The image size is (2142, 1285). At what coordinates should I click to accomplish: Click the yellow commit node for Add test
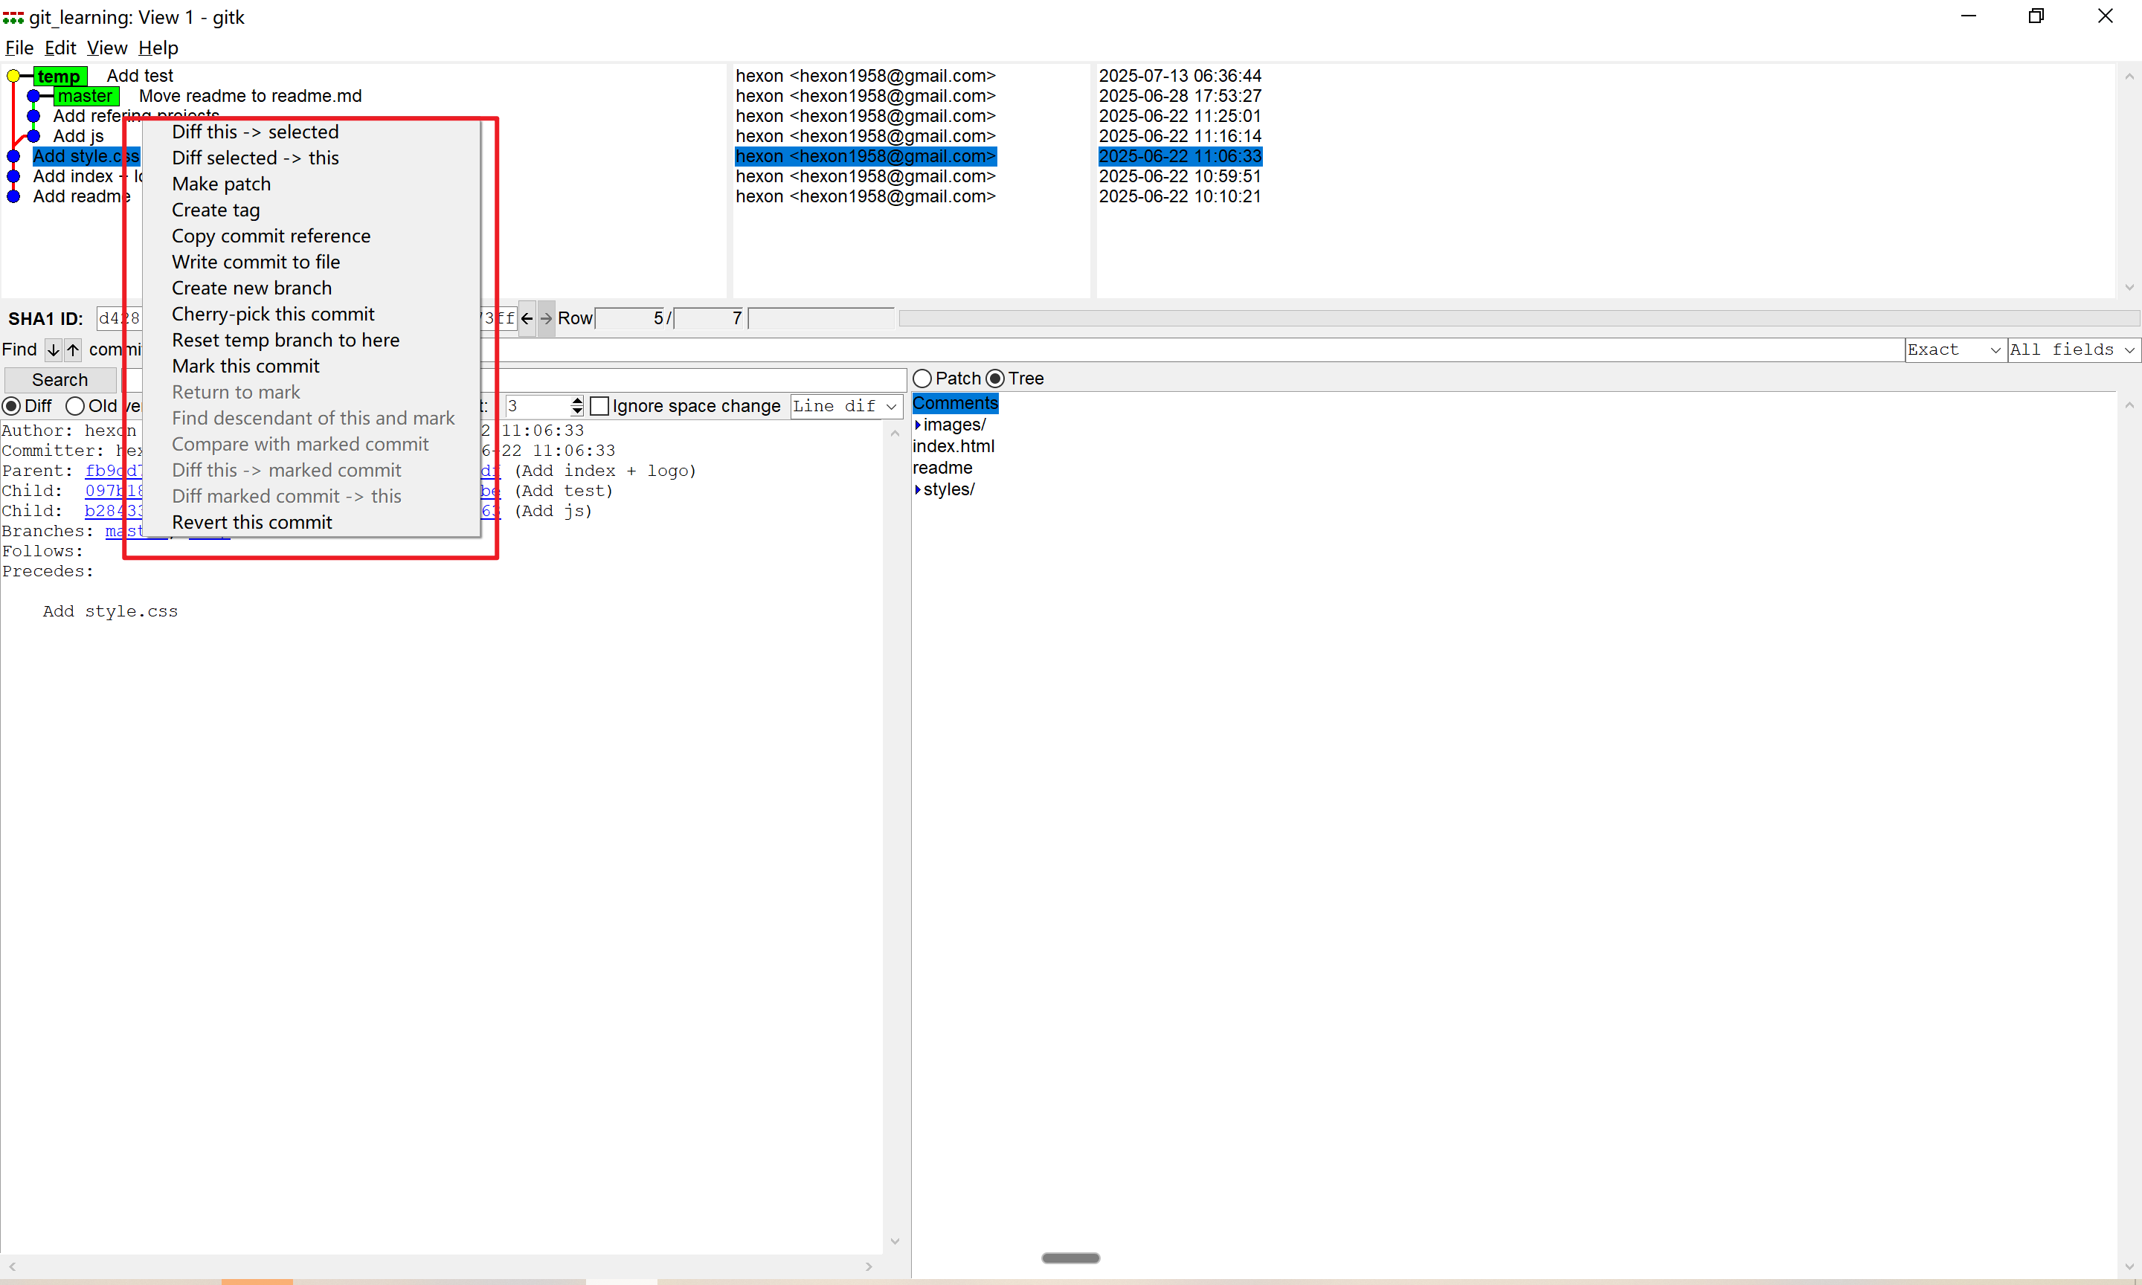(x=13, y=76)
